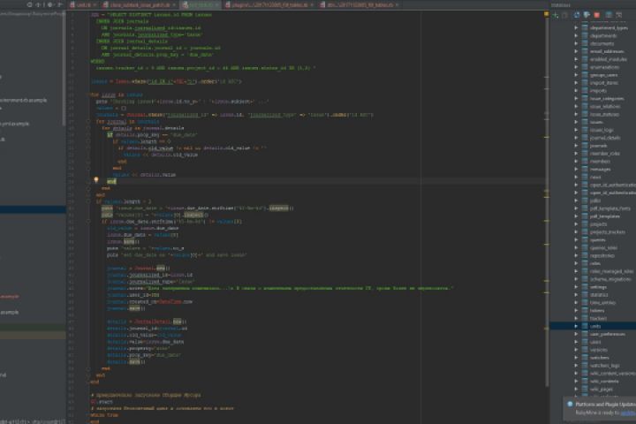Click the notification info icon
The image size is (636, 424).
point(570,404)
